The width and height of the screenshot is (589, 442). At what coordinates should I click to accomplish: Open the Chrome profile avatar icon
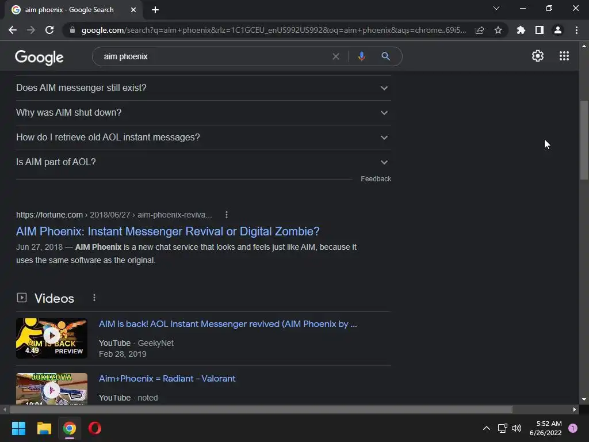(558, 30)
